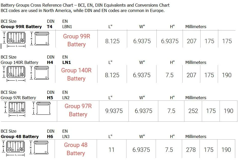Open the red Group 48 Battery link

tap(76, 149)
